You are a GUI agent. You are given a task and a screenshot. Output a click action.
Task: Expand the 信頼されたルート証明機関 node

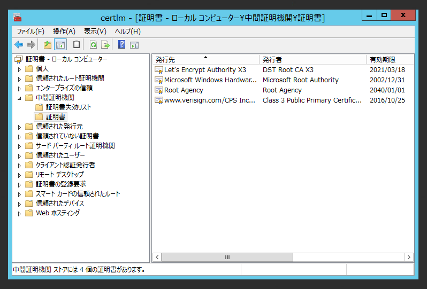[x=19, y=79]
